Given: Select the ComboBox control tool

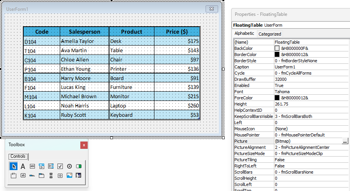Looking at the screenshot, I should [x=42, y=166].
